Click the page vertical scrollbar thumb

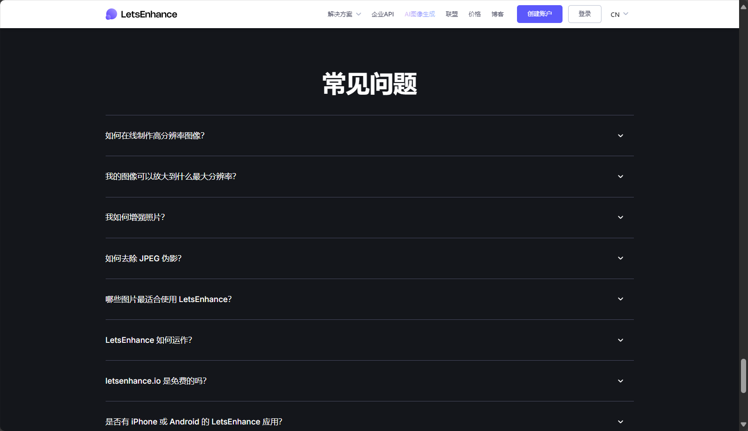743,376
